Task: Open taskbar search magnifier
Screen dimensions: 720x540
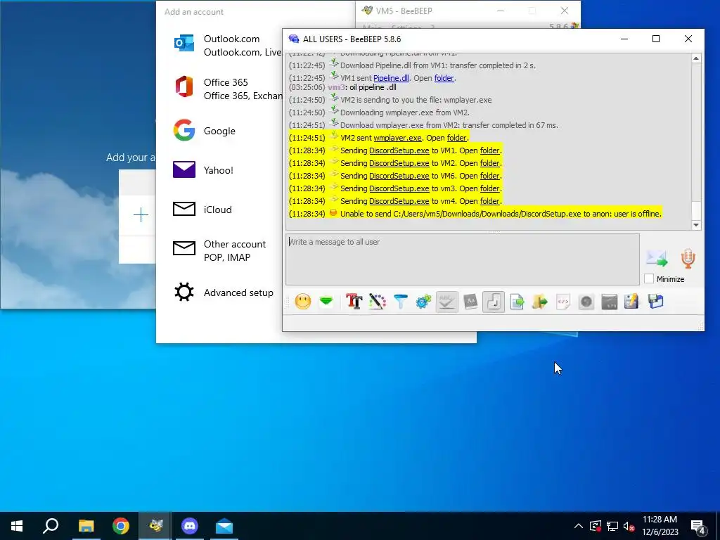Action: (x=51, y=526)
